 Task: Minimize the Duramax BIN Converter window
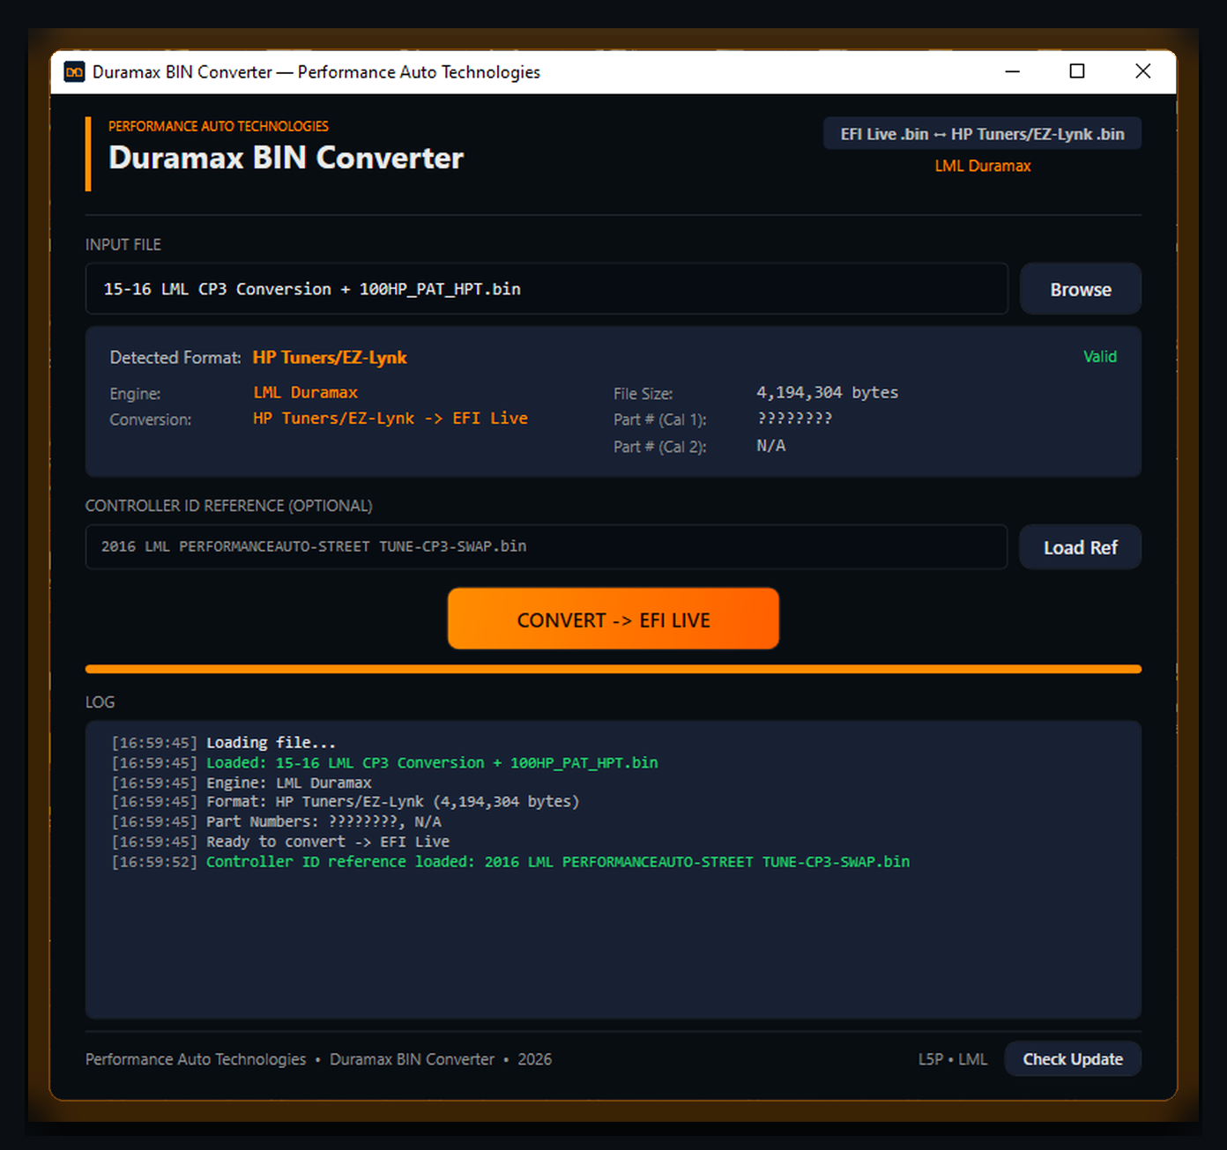tap(1013, 71)
